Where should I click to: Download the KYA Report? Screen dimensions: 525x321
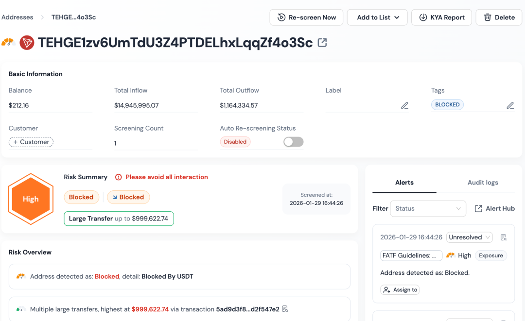coord(441,17)
